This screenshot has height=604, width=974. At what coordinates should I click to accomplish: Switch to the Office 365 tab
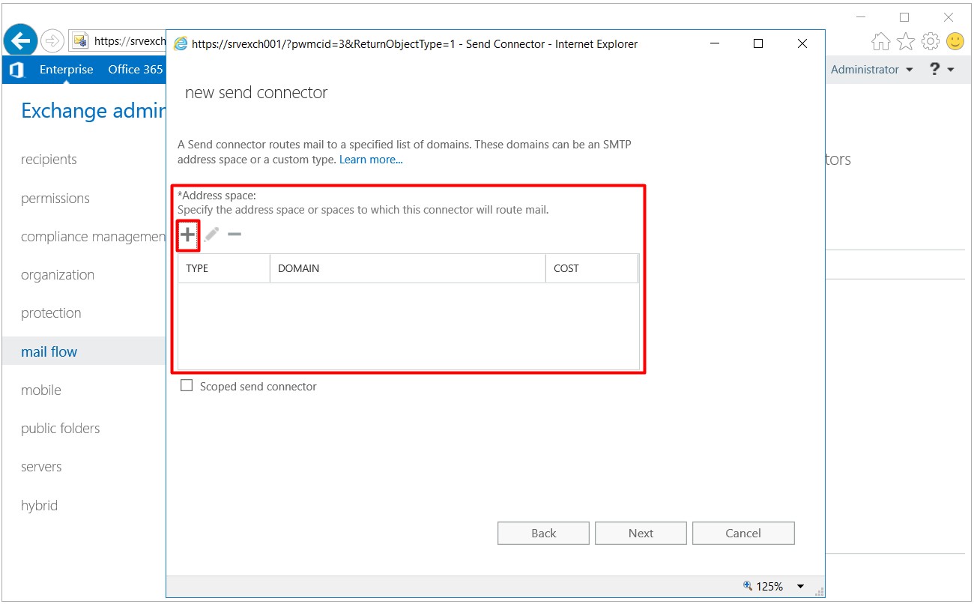click(x=136, y=70)
